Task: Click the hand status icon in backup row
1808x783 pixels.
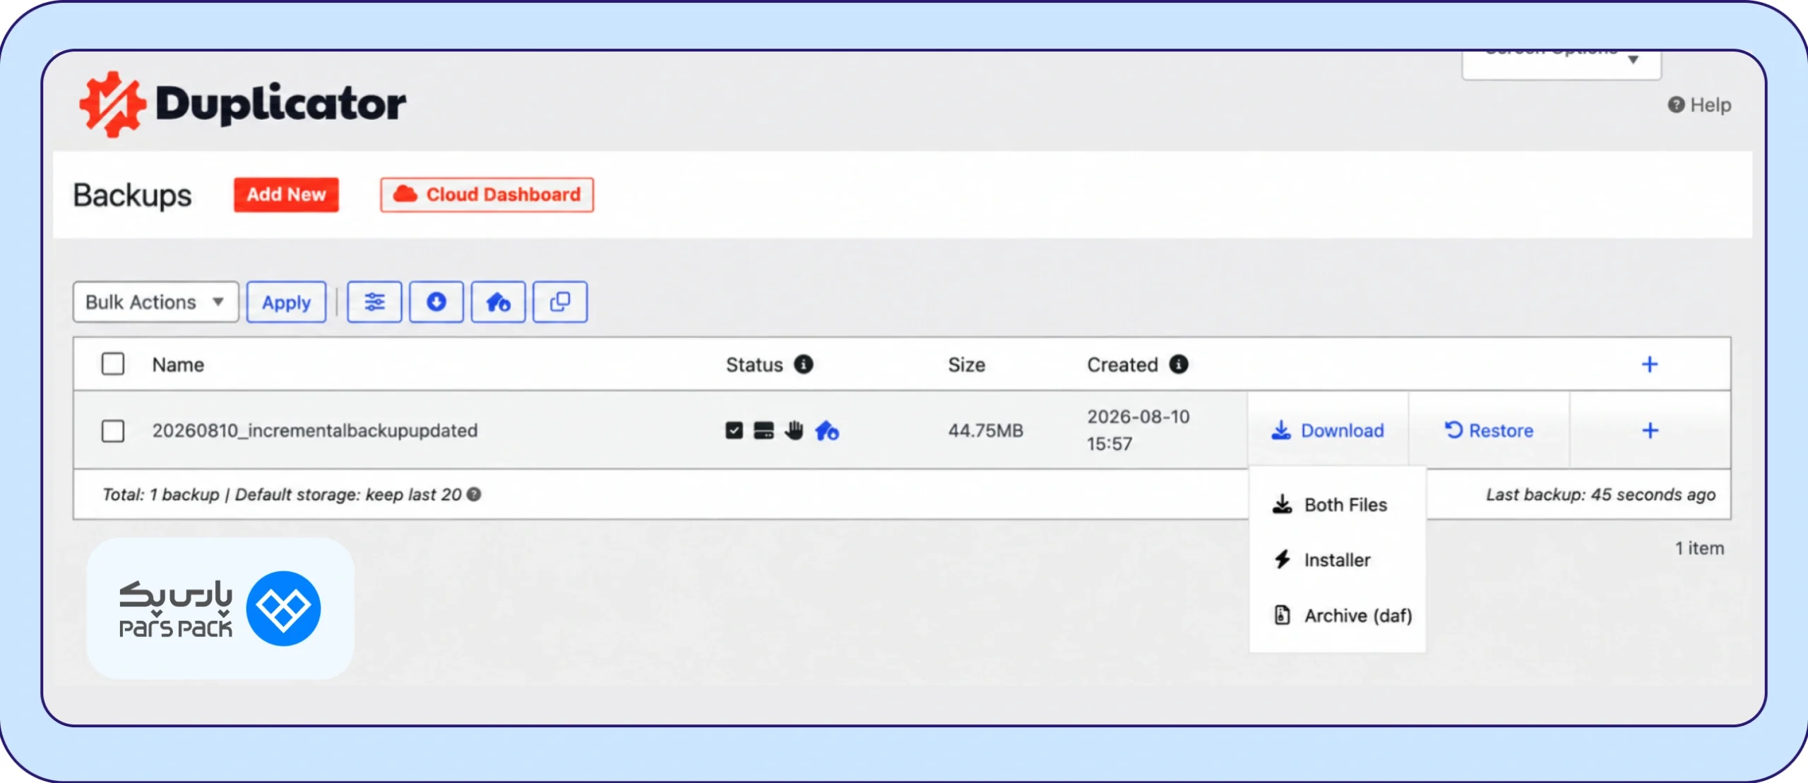Action: [794, 430]
